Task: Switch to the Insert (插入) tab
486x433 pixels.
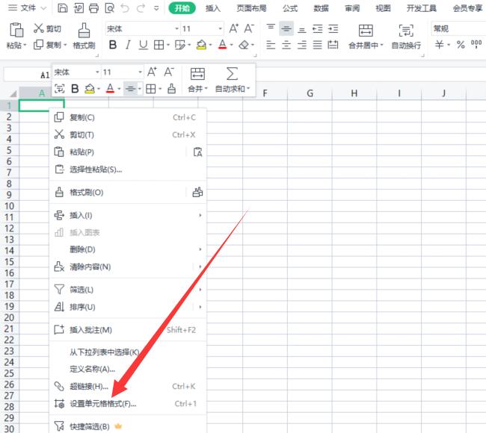Action: 213,8
